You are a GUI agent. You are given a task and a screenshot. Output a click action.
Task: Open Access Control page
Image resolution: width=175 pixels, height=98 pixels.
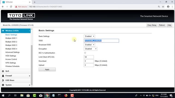click(x=11, y=59)
